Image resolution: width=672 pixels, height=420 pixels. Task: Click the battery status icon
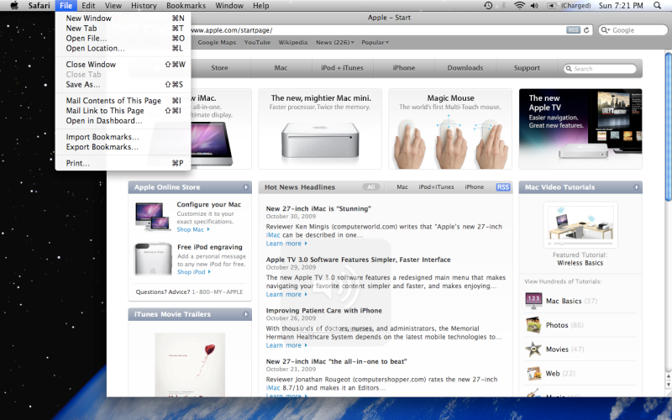(553, 6)
